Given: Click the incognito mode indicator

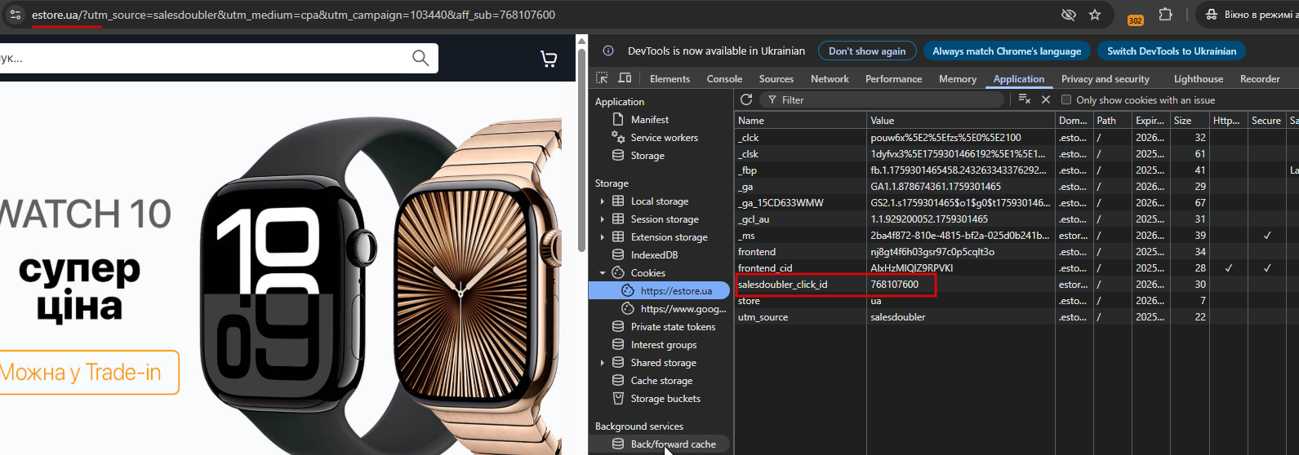Looking at the screenshot, I should point(1250,15).
